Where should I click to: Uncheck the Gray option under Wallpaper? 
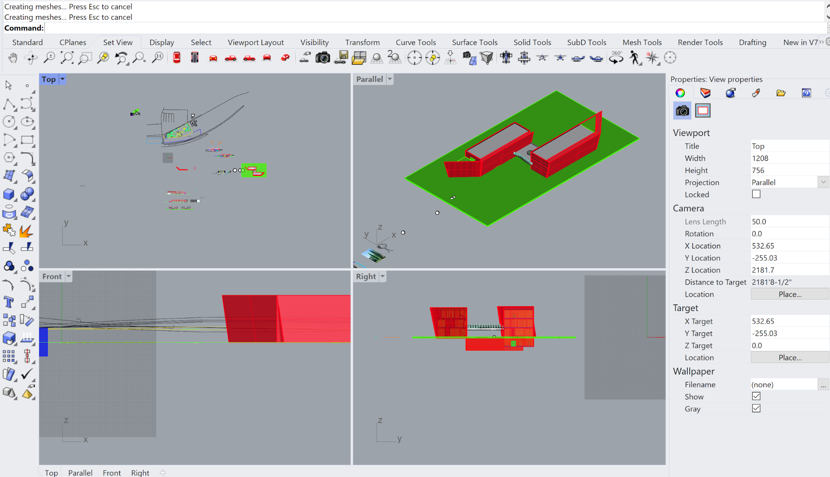[x=756, y=408]
